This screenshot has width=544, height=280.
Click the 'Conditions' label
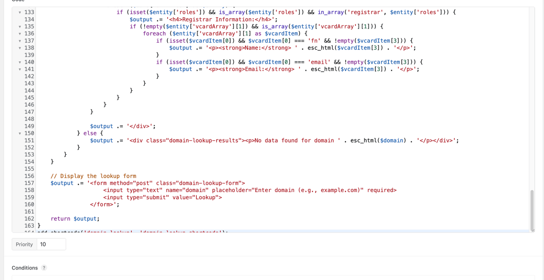[25, 268]
